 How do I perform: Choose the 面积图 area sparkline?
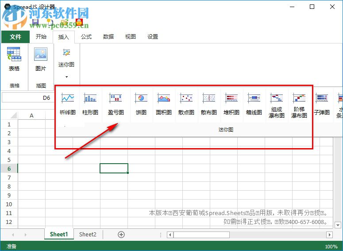[164, 104]
